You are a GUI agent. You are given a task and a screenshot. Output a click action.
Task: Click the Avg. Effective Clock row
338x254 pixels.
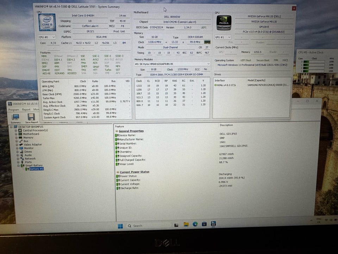point(86,106)
